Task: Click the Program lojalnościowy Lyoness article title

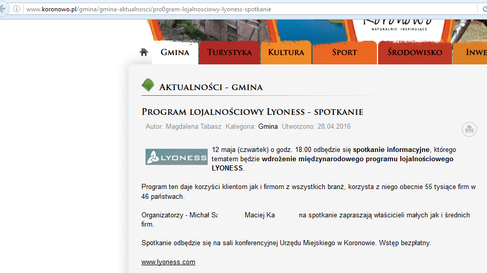Action: pyautogui.click(x=252, y=112)
